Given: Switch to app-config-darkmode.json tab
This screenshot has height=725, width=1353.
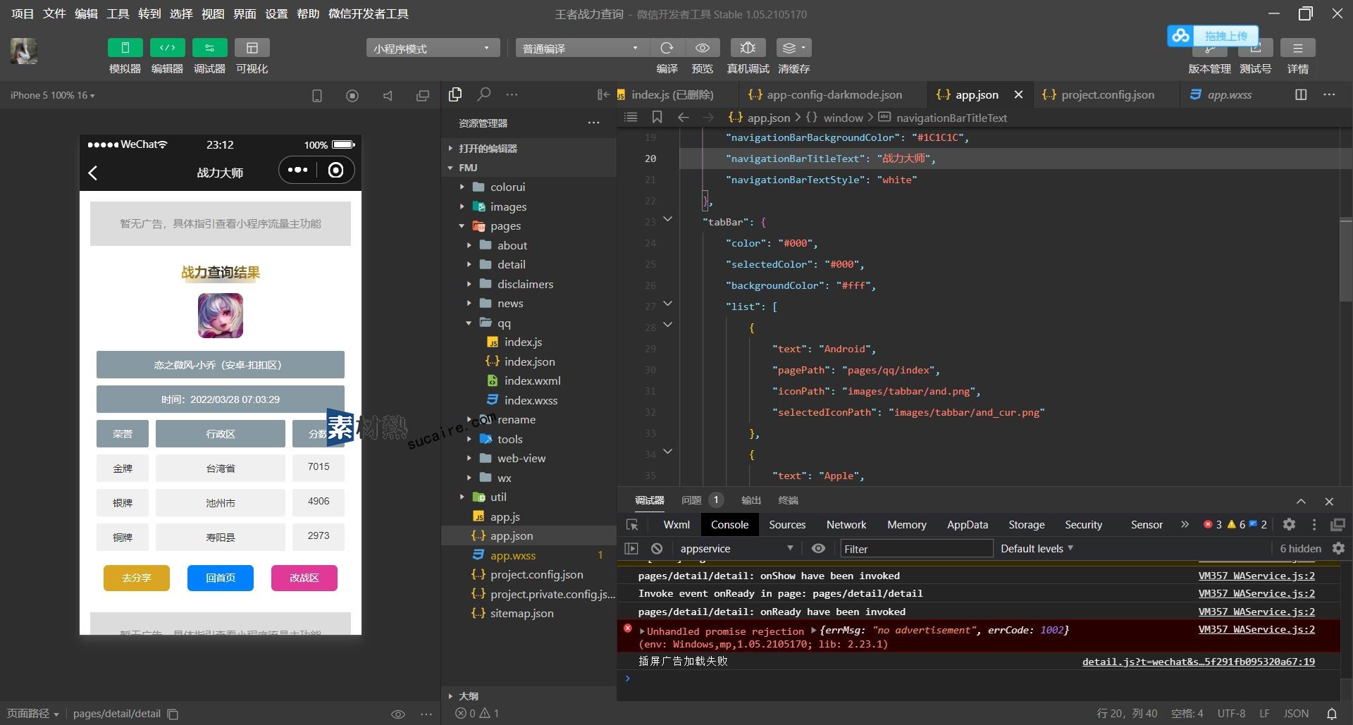Looking at the screenshot, I should 825,94.
